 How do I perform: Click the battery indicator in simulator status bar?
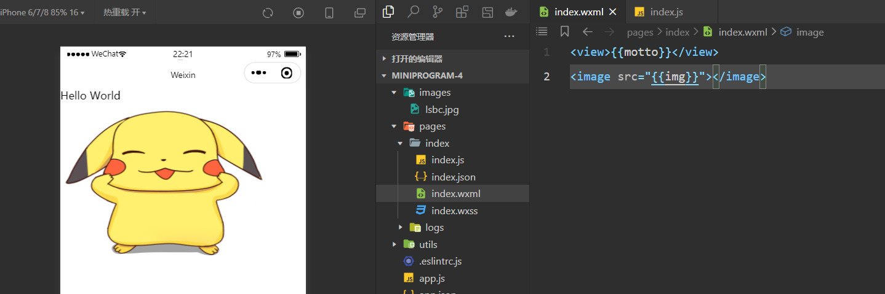click(292, 54)
